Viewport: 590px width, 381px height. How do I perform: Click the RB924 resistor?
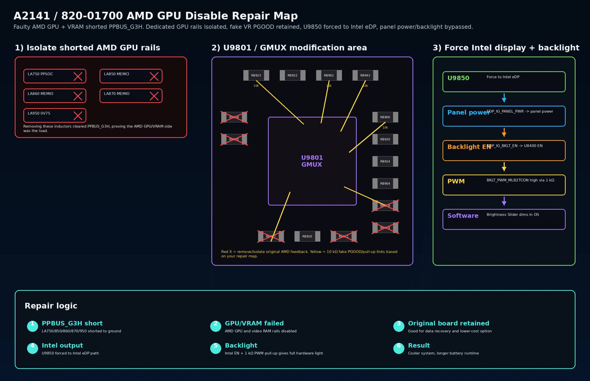point(385,162)
